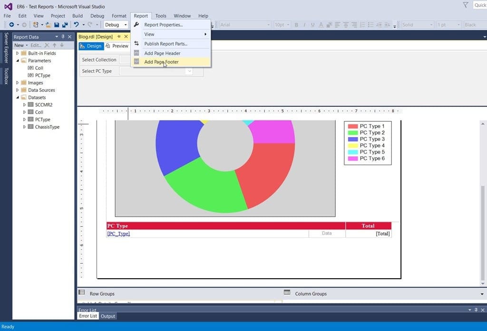Image resolution: width=487 pixels, height=331 pixels.
Task: Align text right using toolbar icon
Action: tap(354, 25)
